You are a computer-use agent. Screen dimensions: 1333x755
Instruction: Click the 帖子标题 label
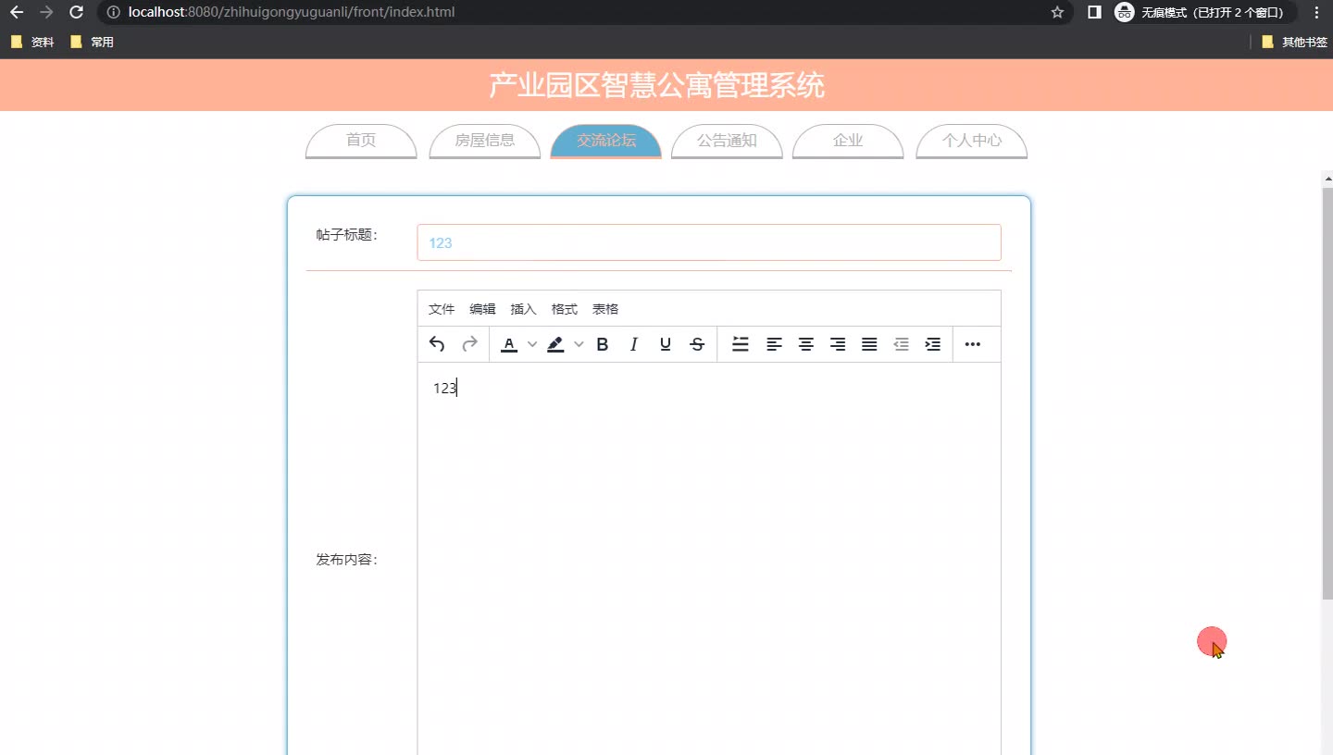coord(347,235)
